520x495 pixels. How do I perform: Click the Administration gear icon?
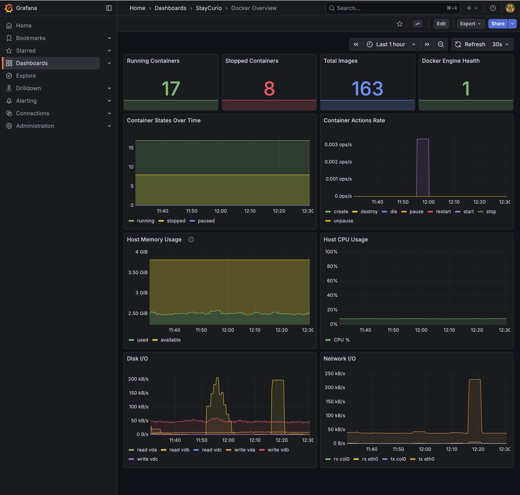pyautogui.click(x=9, y=126)
